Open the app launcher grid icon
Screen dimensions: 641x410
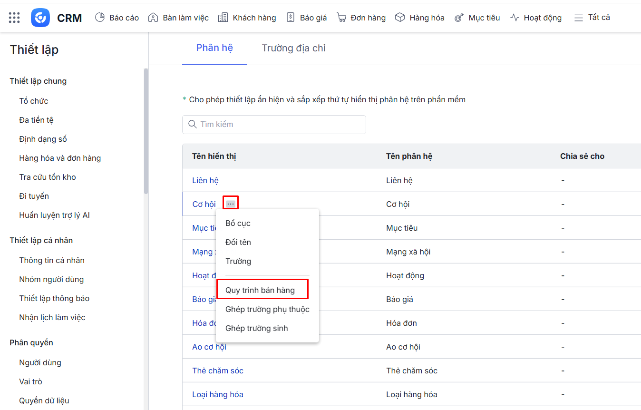pos(14,18)
